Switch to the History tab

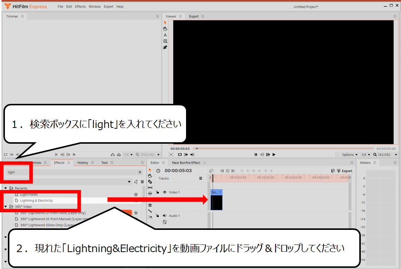(x=83, y=163)
